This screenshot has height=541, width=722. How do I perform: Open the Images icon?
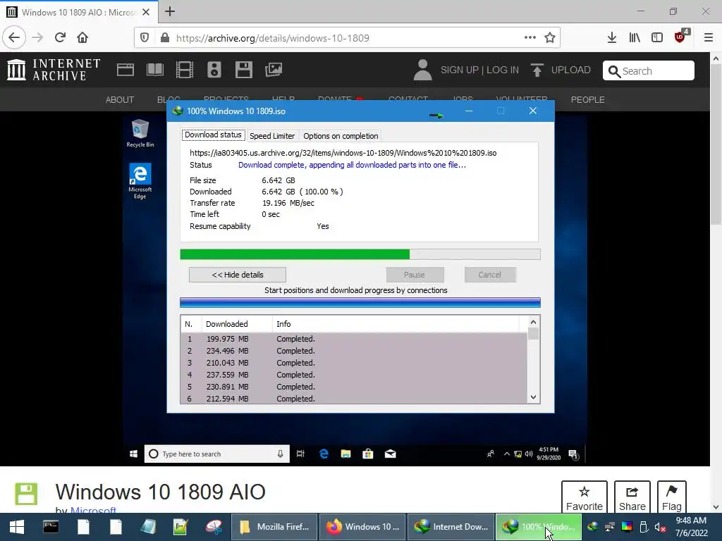click(274, 70)
